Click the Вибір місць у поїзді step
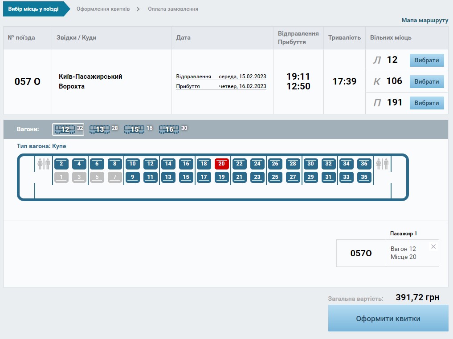The width and height of the screenshot is (453, 339). point(33,9)
